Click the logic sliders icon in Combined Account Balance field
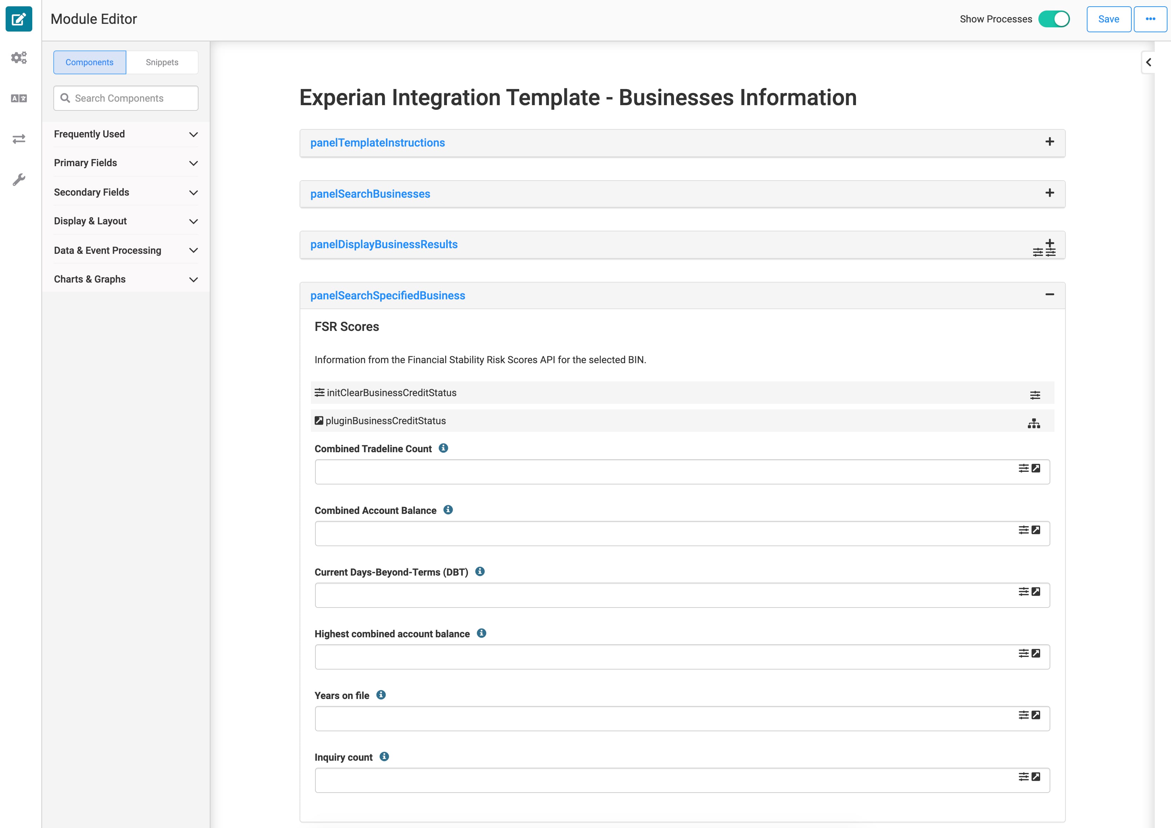Viewport: 1171px width, 828px height. tap(1024, 530)
